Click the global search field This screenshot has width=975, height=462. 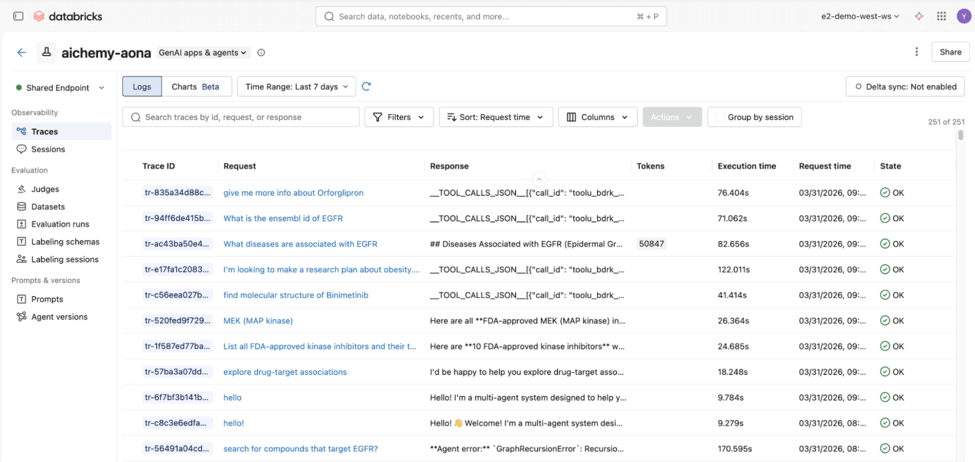(491, 17)
